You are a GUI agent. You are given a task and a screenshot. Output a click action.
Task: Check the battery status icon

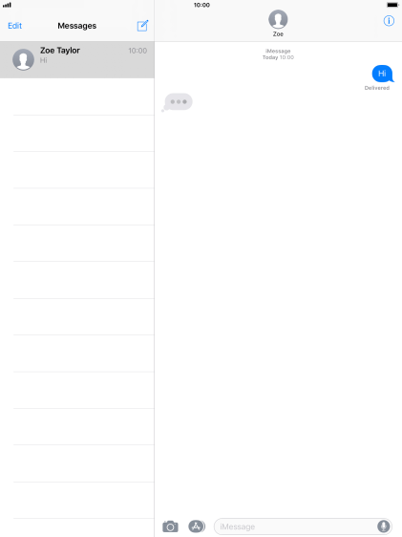pyautogui.click(x=392, y=5)
